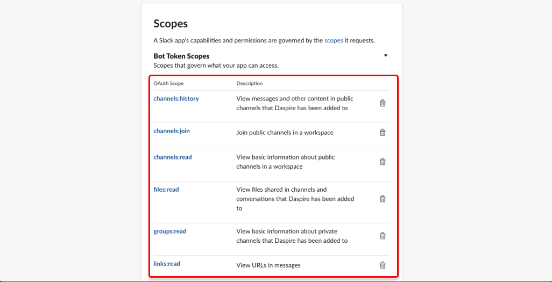Viewport: 552px width, 282px height.
Task: Open the channels:read scope link
Action: pos(173,157)
